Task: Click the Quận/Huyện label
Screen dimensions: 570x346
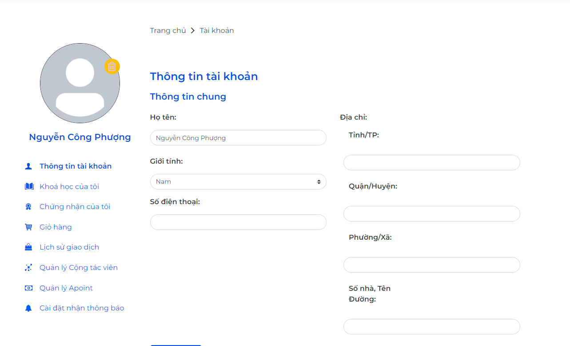Action: [373, 186]
